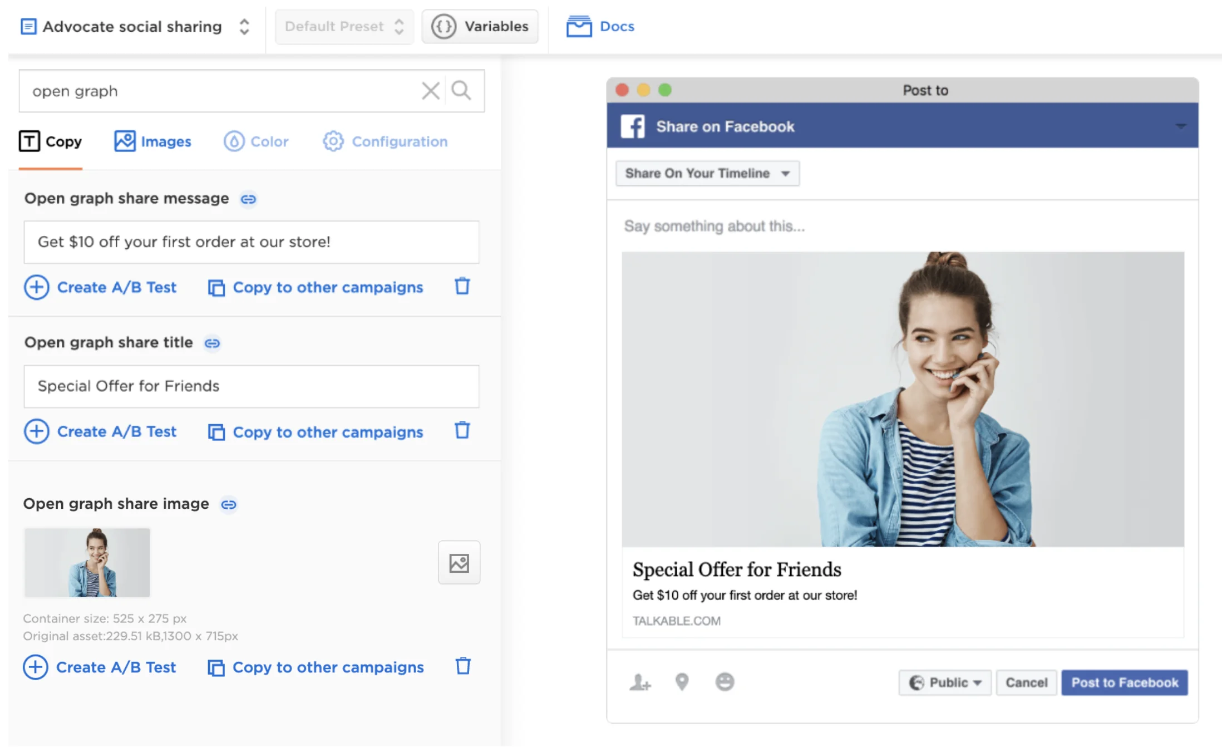Screen dimensions: 1222x747
Task: Delete the Open graph share title
Action: 462,430
